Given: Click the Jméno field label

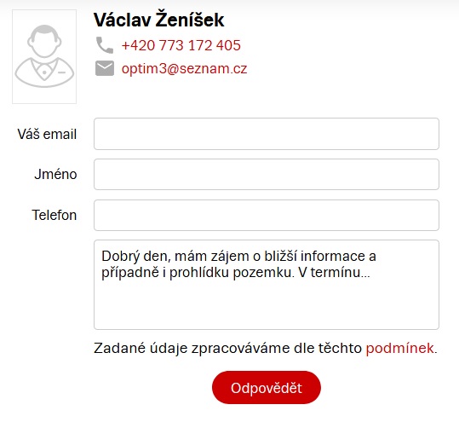Looking at the screenshot, I should tap(55, 175).
